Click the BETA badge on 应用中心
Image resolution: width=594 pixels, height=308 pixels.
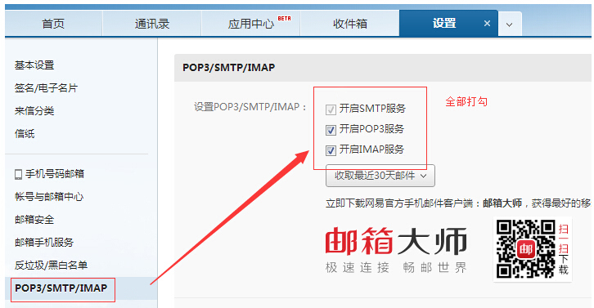point(284,18)
